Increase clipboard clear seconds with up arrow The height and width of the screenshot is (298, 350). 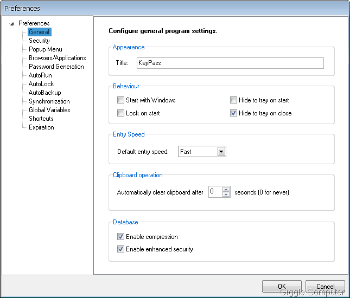pos(226,189)
